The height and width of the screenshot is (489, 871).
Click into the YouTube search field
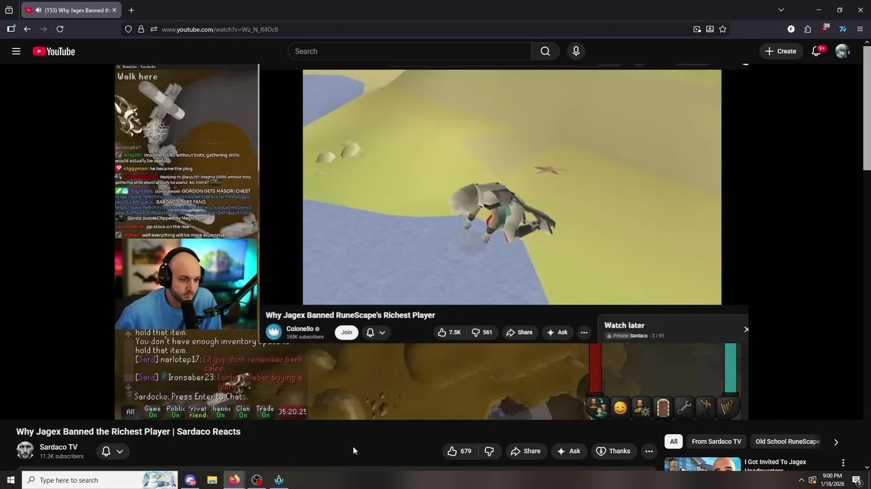(410, 51)
